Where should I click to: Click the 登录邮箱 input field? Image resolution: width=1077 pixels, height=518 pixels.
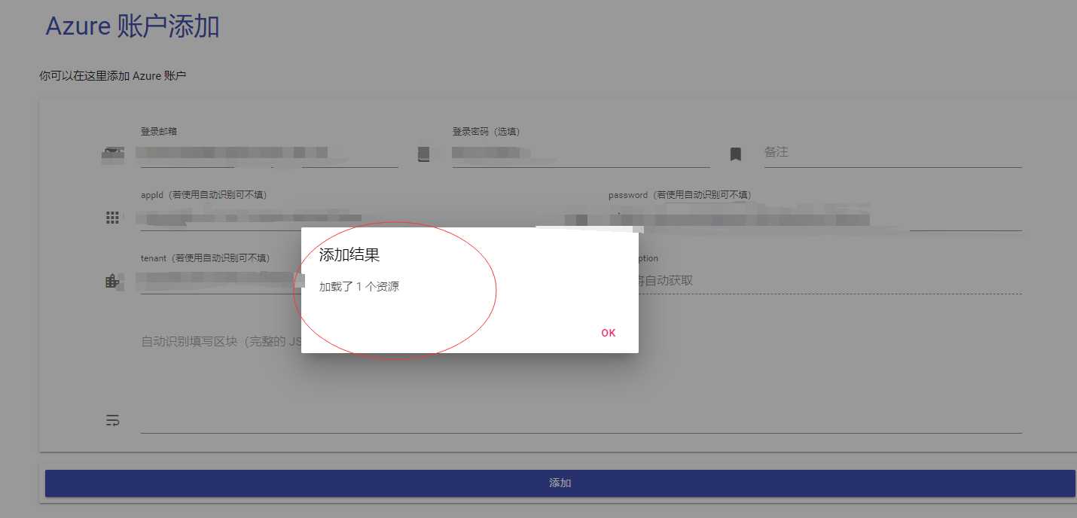tap(269, 153)
